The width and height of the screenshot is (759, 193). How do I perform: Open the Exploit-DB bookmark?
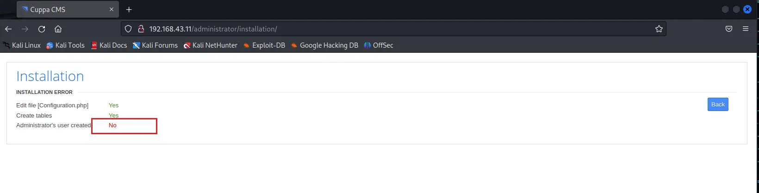pos(264,45)
